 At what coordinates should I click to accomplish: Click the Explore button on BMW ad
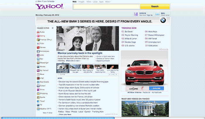point(156,89)
